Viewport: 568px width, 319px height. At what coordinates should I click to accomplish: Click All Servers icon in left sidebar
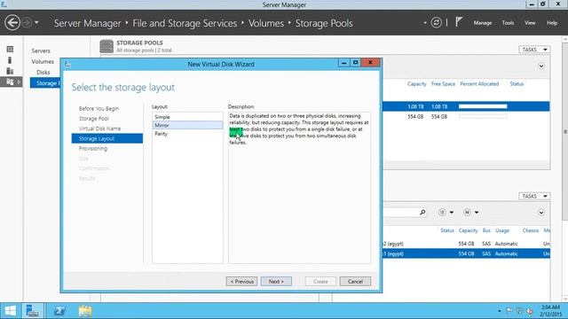10,71
